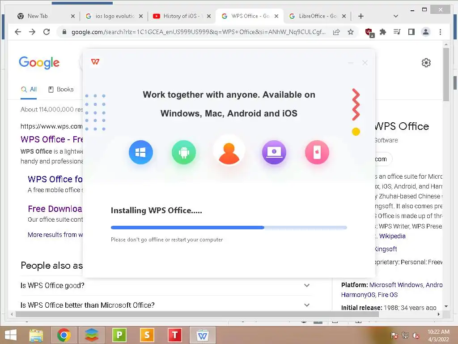The image size is (458, 344).
Task: Open the stacked layers app in taskbar
Action: tap(92, 335)
